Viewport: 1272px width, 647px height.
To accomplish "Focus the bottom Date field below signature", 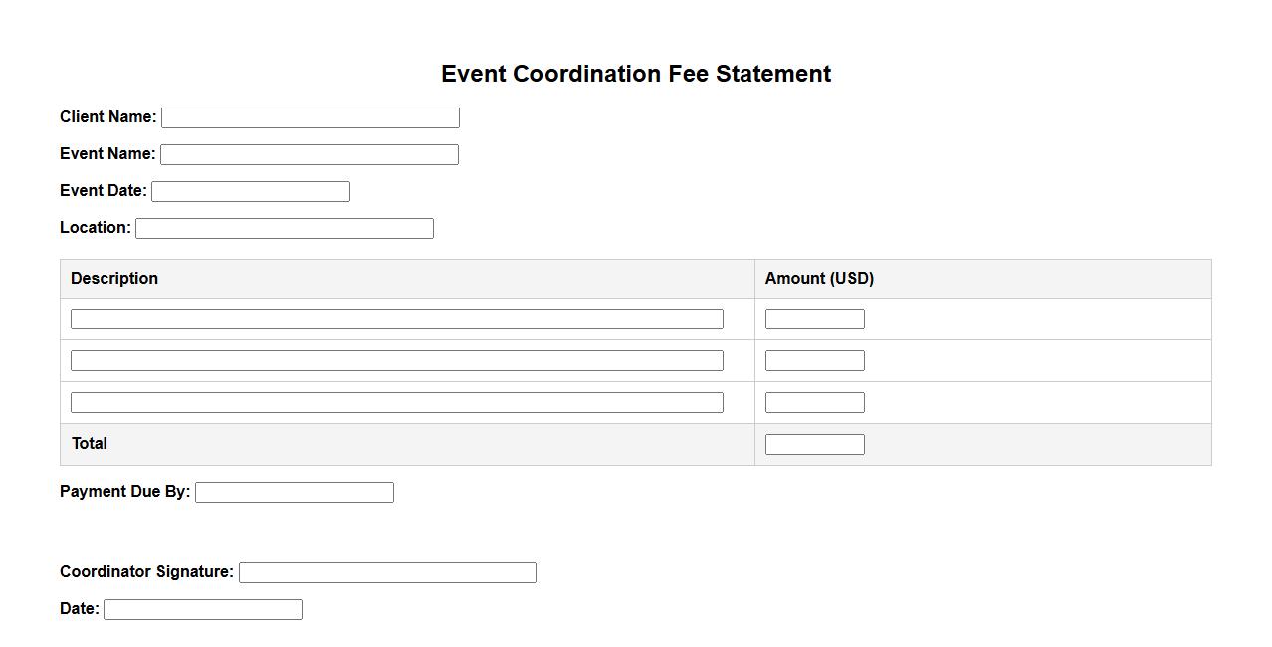I will [202, 610].
